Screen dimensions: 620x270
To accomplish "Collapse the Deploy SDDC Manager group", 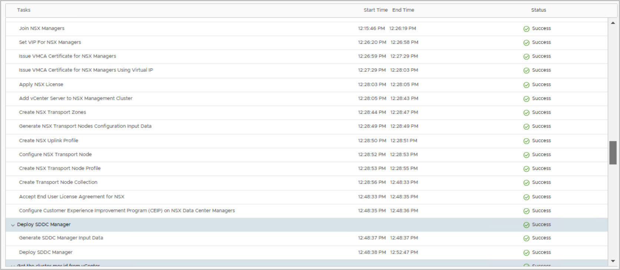I will [x=13, y=225].
